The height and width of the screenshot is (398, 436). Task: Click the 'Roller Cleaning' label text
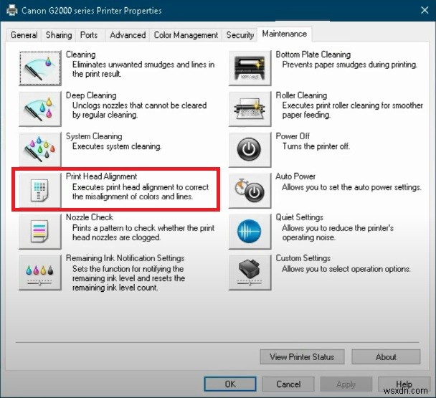tap(301, 95)
